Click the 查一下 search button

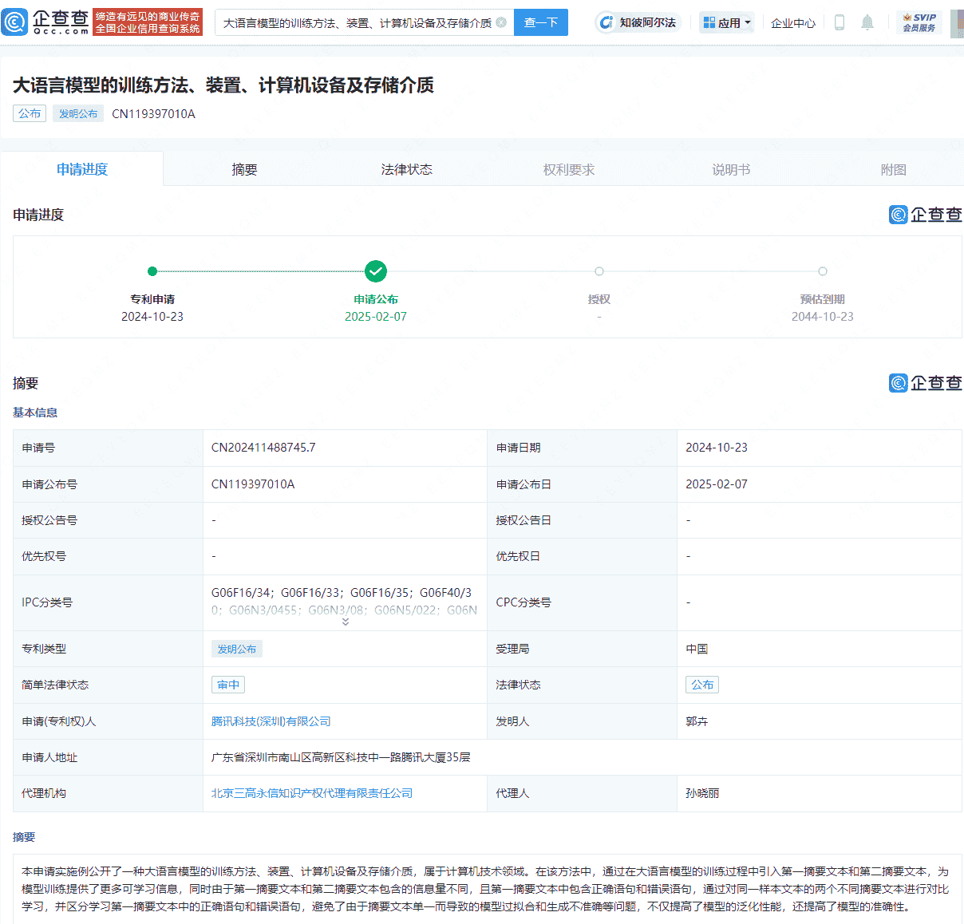coord(540,22)
